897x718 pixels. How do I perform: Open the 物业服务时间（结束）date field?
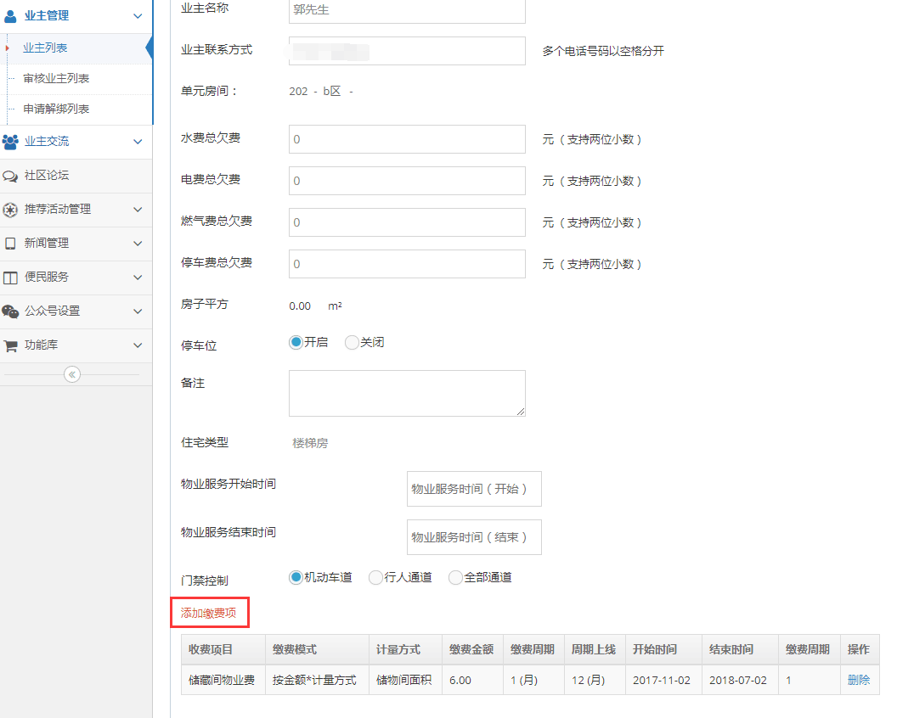tap(474, 537)
